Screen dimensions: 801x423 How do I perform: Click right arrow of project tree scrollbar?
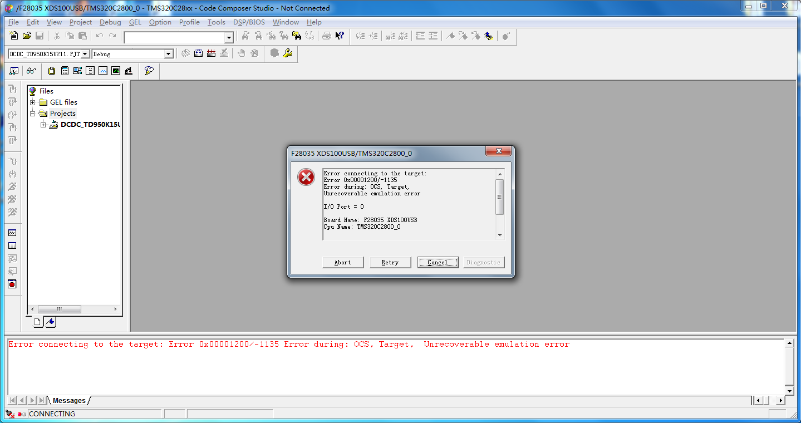point(116,309)
